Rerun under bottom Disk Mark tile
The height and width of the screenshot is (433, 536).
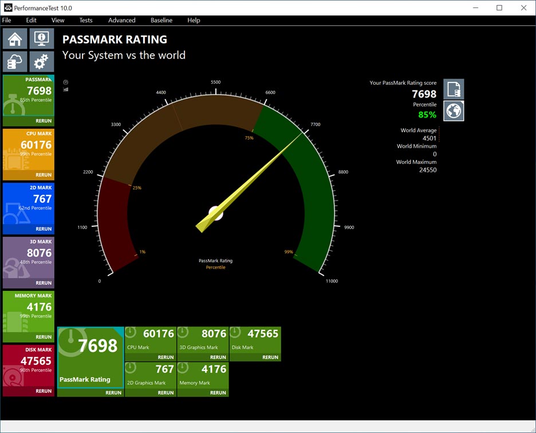click(270, 357)
